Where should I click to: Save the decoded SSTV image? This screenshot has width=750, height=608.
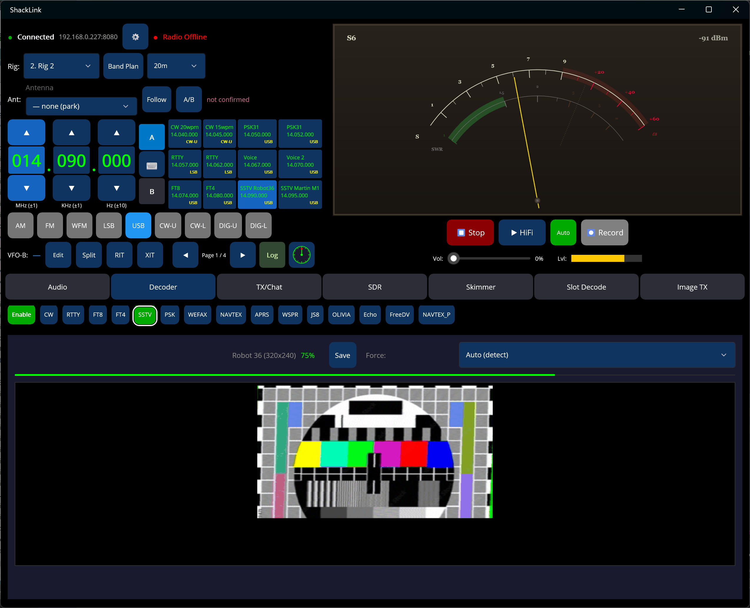click(342, 355)
